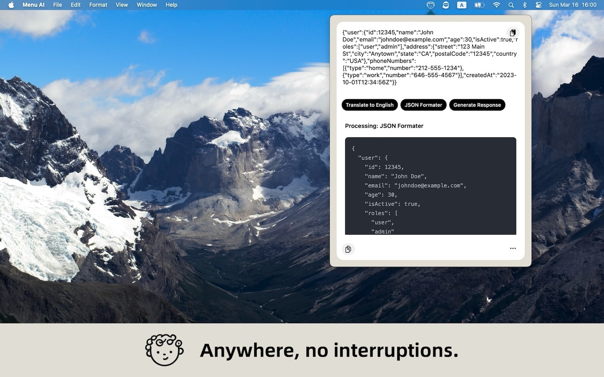
Task: Click the Menu AI curly-hair face menu bar icon
Action: pos(430,5)
